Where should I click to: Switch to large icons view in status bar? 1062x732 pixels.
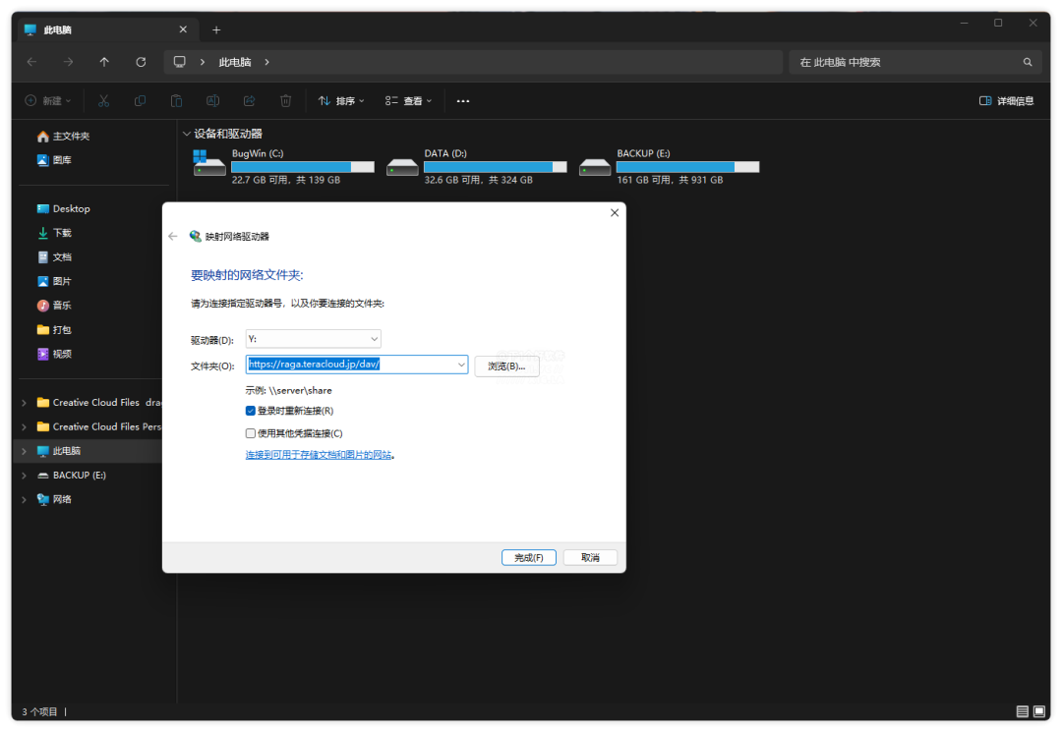pyautogui.click(x=1039, y=711)
